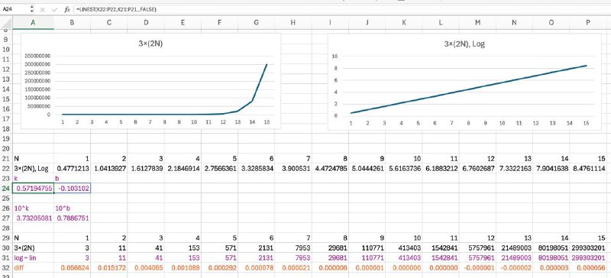Image resolution: width=611 pixels, height=278 pixels.
Task: Click the axis label 10 atop Log chart's vertical axis
Action: click(x=335, y=57)
